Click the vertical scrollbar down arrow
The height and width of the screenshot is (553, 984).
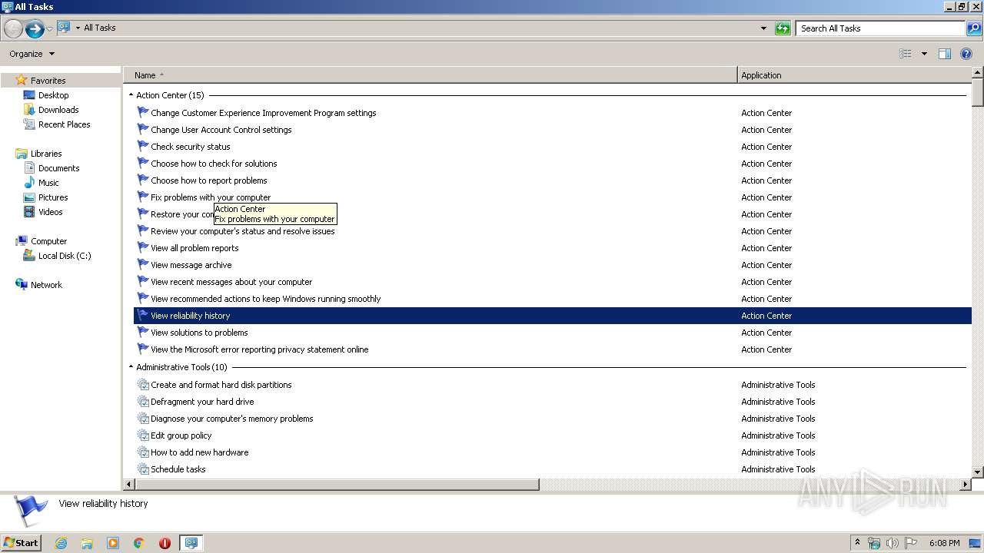[x=978, y=472]
